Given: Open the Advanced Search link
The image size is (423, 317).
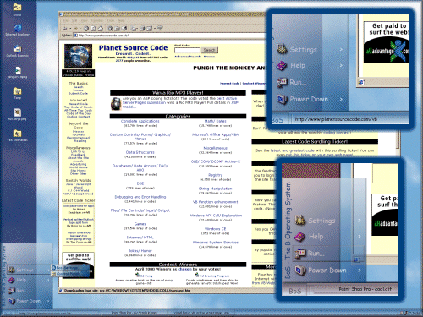Looking at the screenshot, I should (188, 57).
